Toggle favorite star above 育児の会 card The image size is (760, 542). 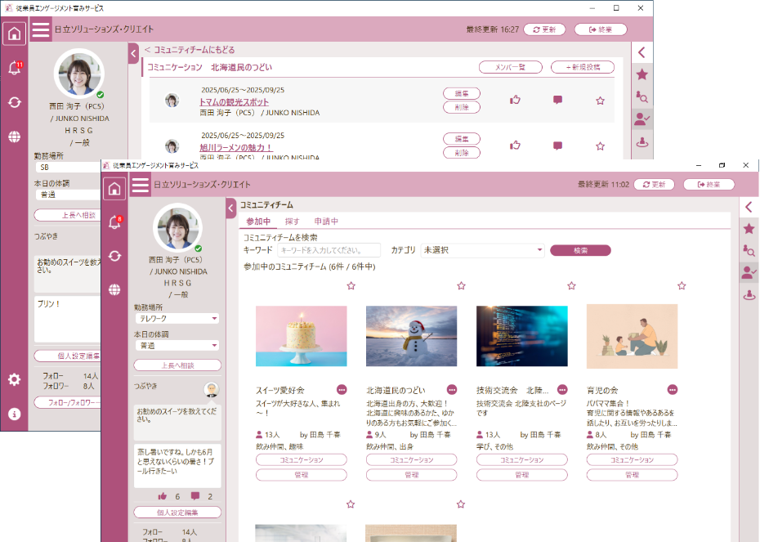682,286
